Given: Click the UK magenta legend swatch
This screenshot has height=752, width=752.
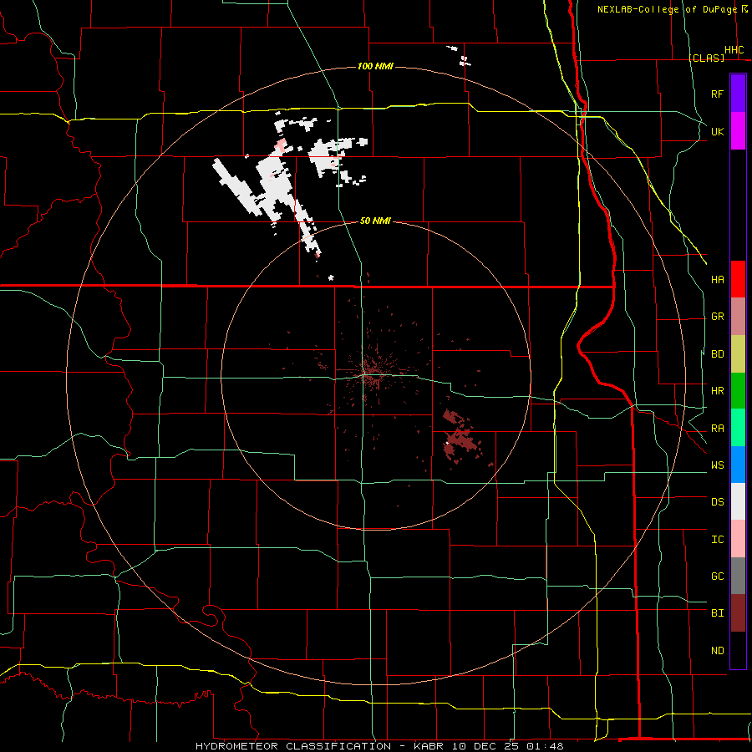Looking at the screenshot, I should click(x=738, y=131).
